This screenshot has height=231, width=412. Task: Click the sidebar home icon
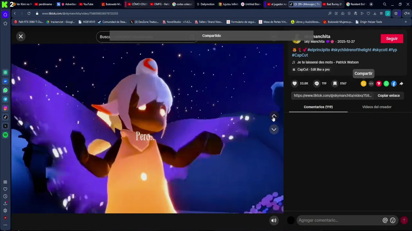coord(5,14)
